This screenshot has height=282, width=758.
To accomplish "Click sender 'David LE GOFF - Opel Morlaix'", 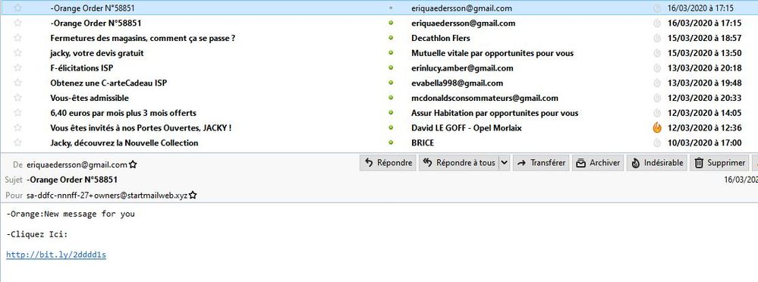I will (467, 128).
